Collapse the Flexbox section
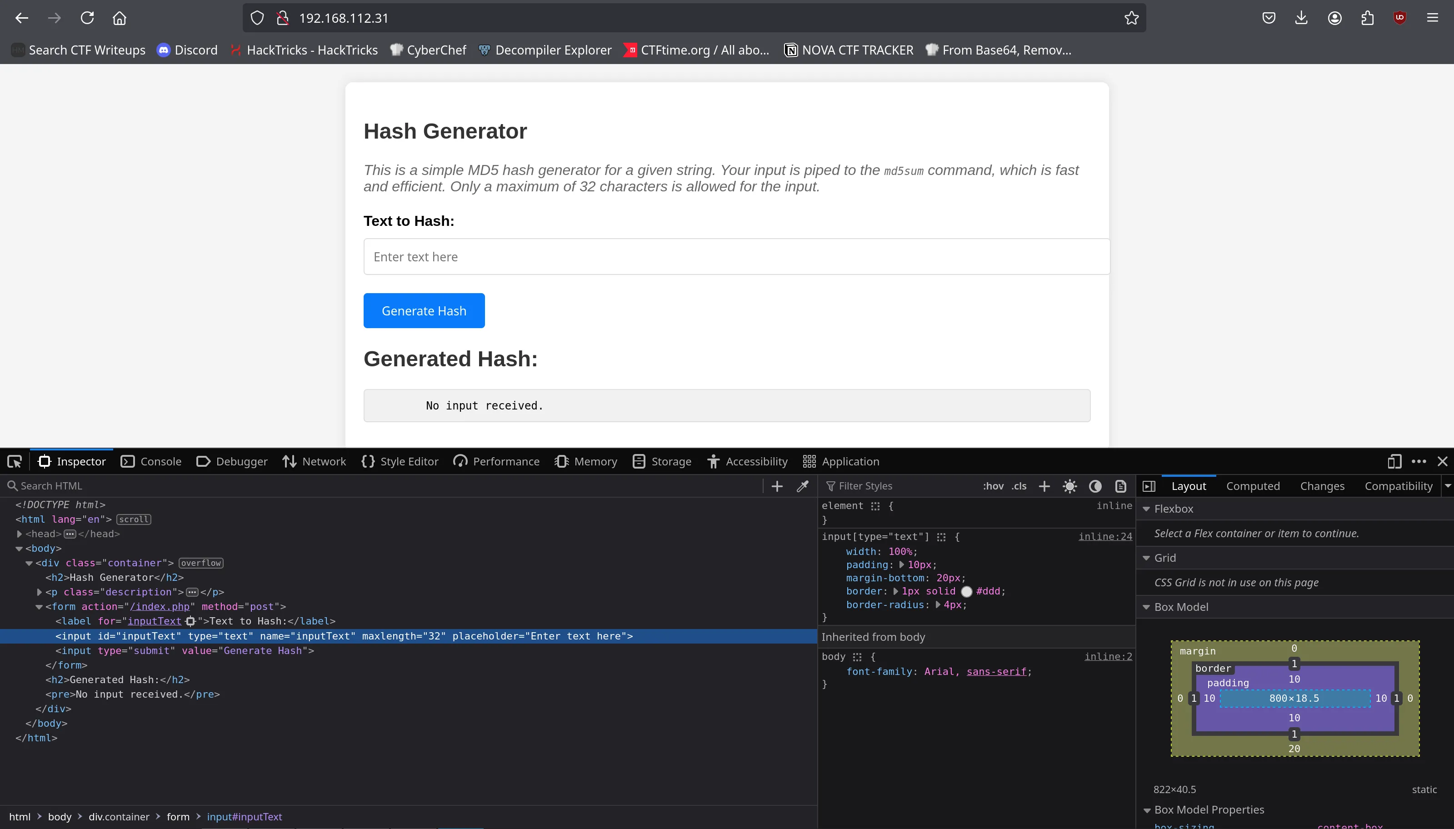1454x829 pixels. [x=1147, y=509]
